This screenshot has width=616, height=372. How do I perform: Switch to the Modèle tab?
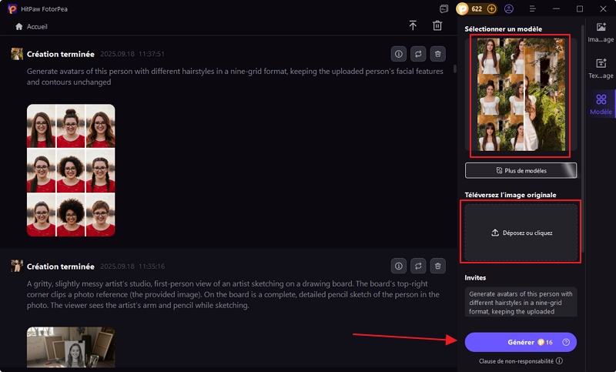point(601,104)
